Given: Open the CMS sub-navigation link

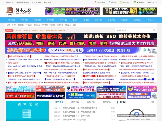Looking at the screenshot, I should click(x=9, y=25).
